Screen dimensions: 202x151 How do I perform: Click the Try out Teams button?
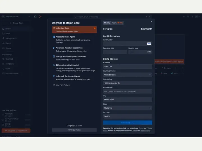pyautogui.click(x=74, y=130)
